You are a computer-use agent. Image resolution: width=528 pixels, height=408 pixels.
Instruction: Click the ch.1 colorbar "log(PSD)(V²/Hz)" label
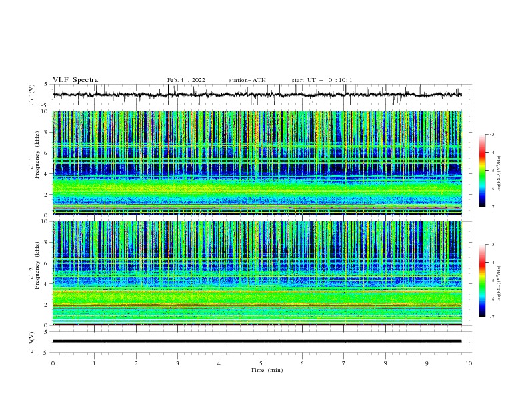(x=499, y=174)
